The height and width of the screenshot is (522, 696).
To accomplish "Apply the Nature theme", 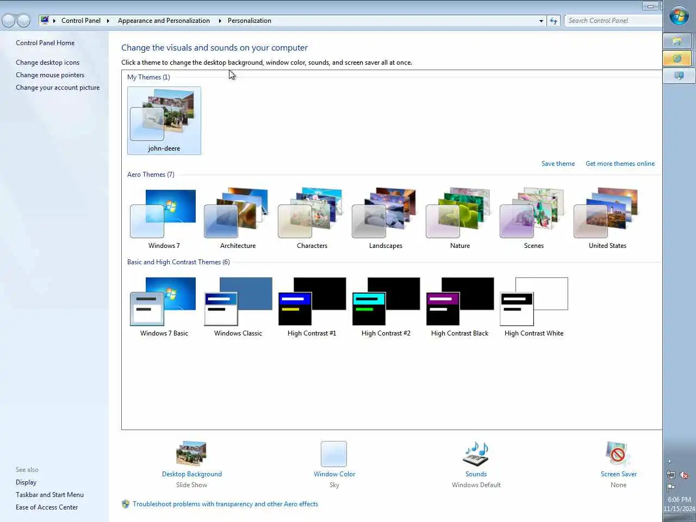I will [x=460, y=219].
